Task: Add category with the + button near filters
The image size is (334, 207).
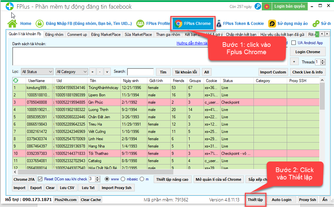Action: tap(92, 72)
